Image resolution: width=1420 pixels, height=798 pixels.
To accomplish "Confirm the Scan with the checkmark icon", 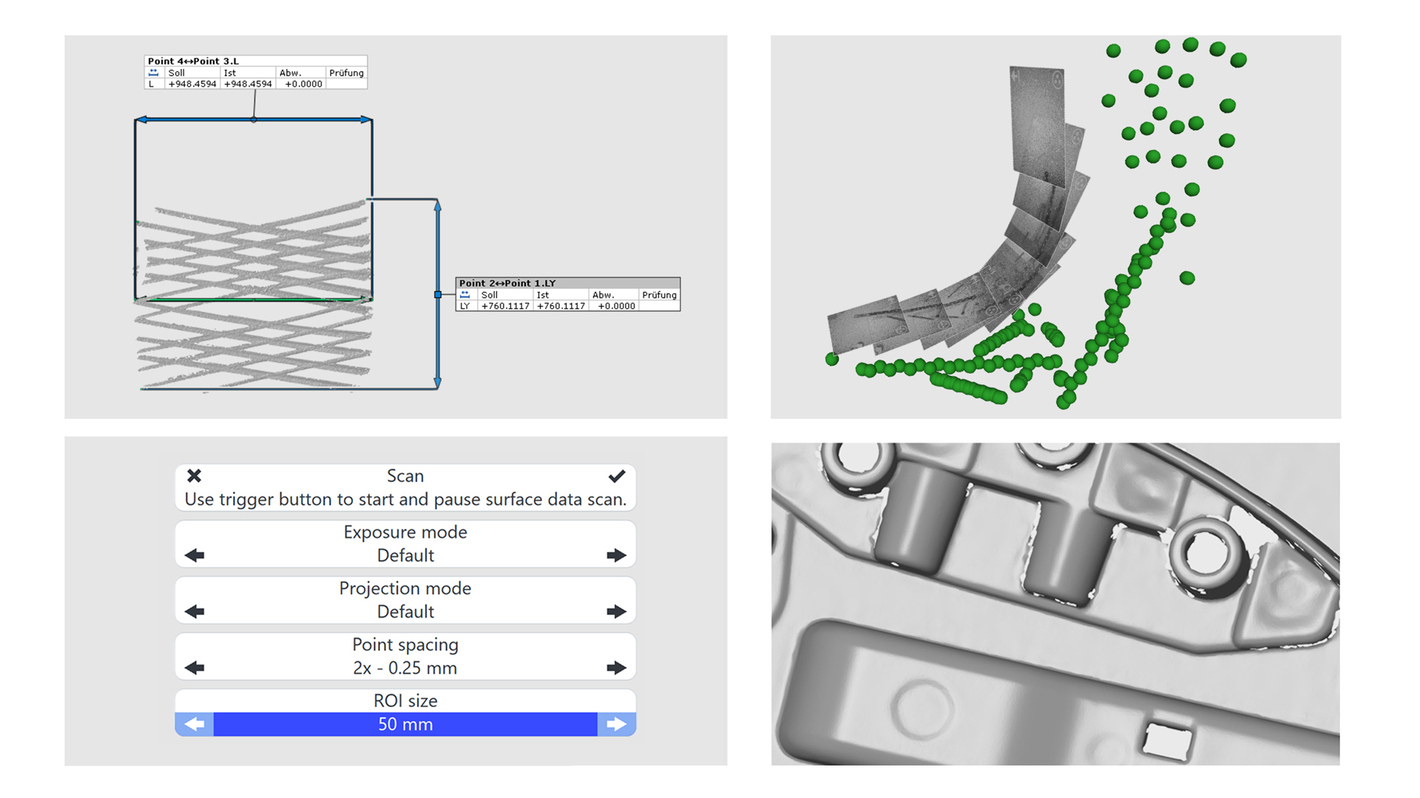I will pyautogui.click(x=617, y=476).
